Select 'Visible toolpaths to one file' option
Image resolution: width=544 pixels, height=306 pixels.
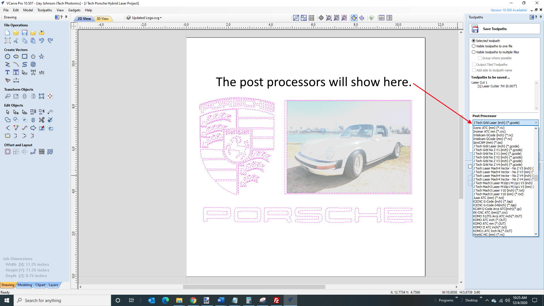point(473,46)
